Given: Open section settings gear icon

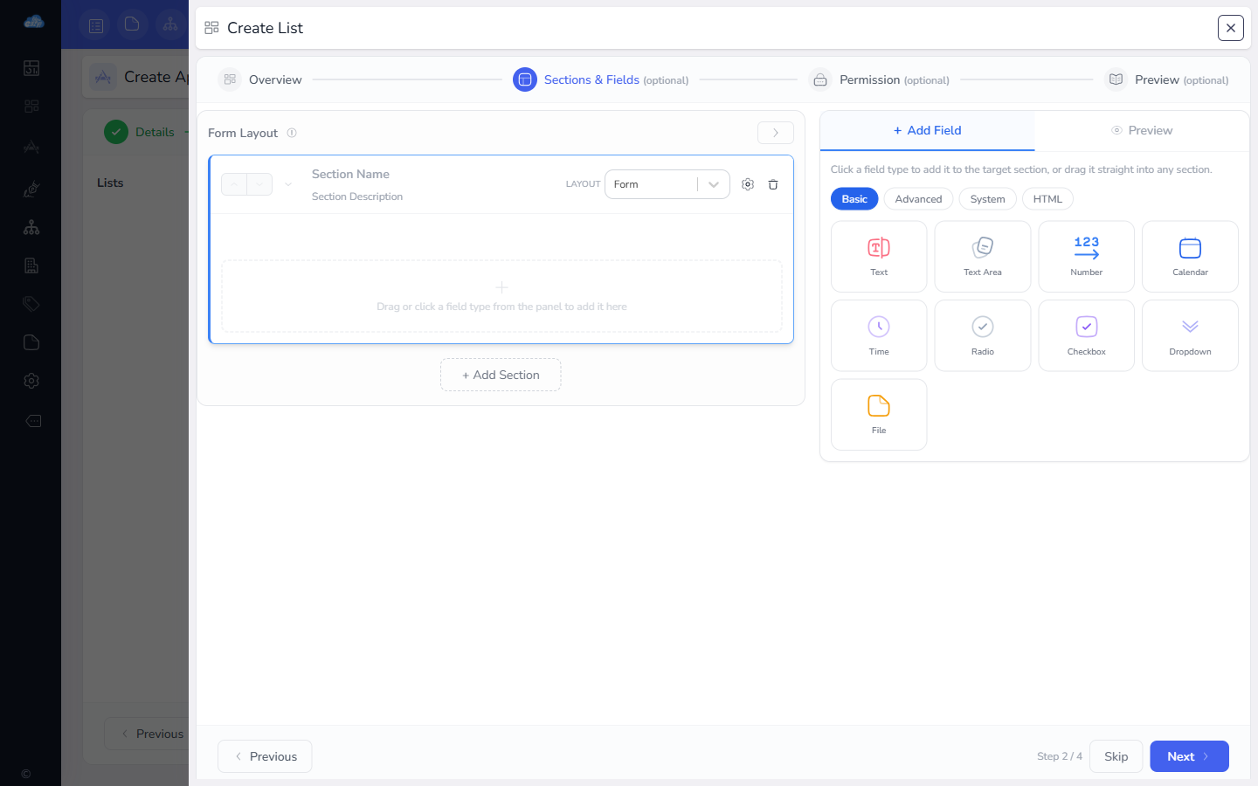Looking at the screenshot, I should coord(748,184).
